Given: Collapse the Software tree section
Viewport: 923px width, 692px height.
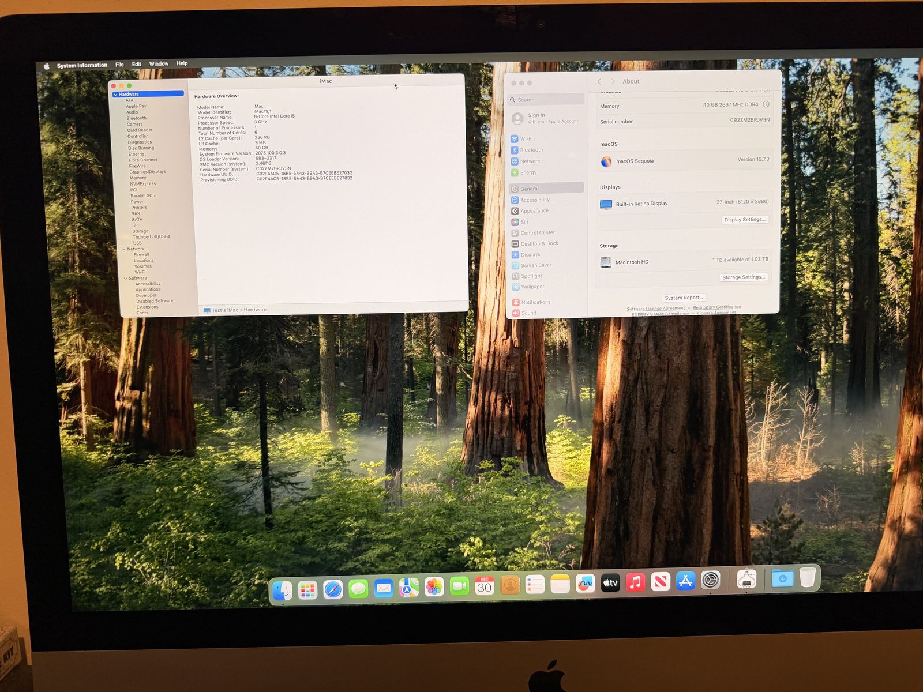Looking at the screenshot, I should tap(125, 278).
